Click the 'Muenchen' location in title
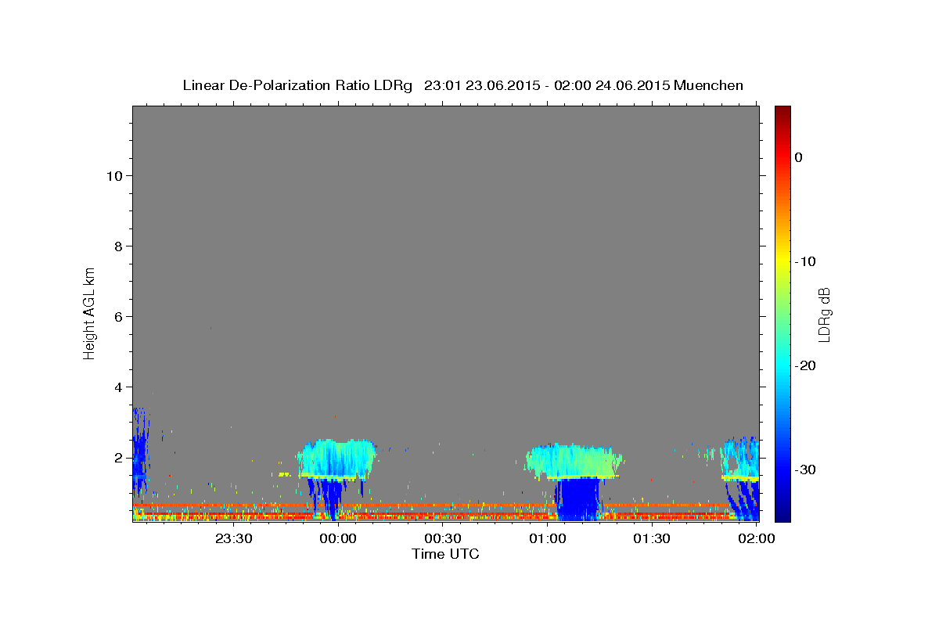 point(709,85)
